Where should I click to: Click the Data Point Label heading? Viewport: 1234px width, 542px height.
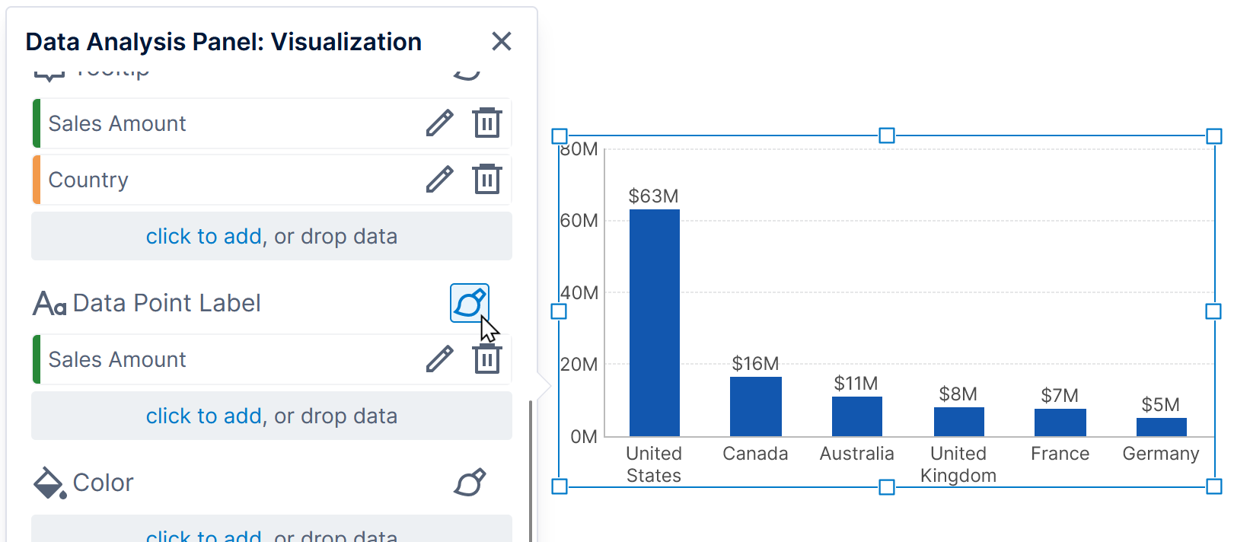[x=166, y=303]
